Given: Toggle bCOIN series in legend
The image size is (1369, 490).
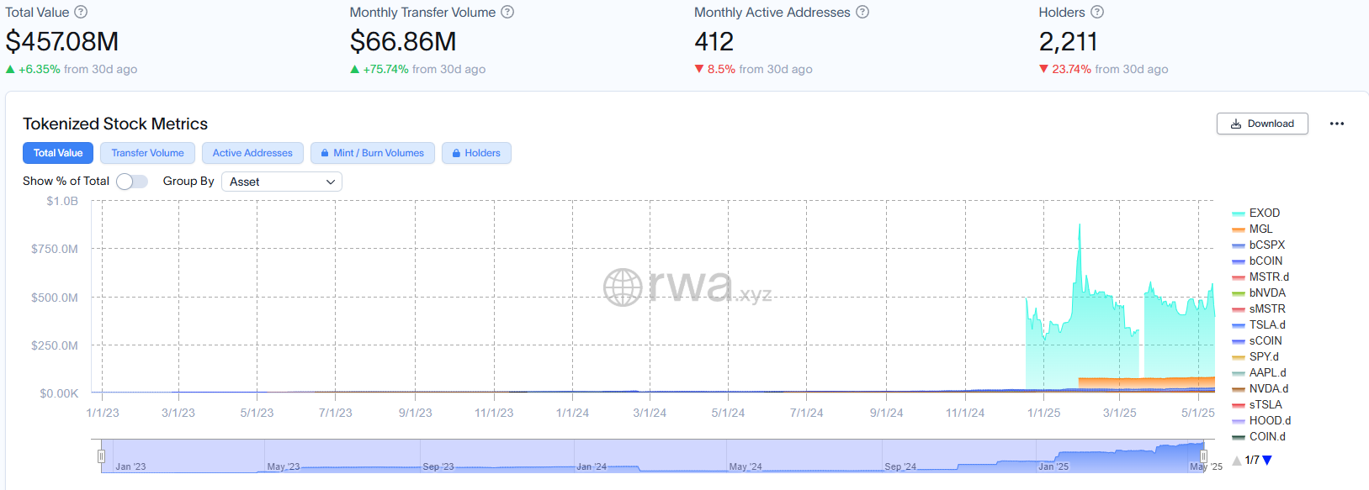Looking at the screenshot, I should 1257,261.
